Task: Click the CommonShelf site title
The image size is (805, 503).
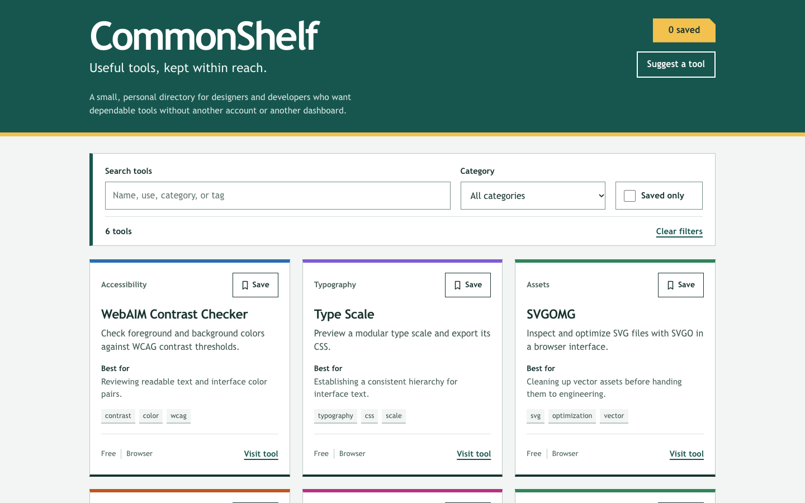Action: click(205, 36)
